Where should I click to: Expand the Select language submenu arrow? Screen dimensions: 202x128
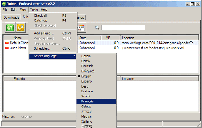[74, 56]
